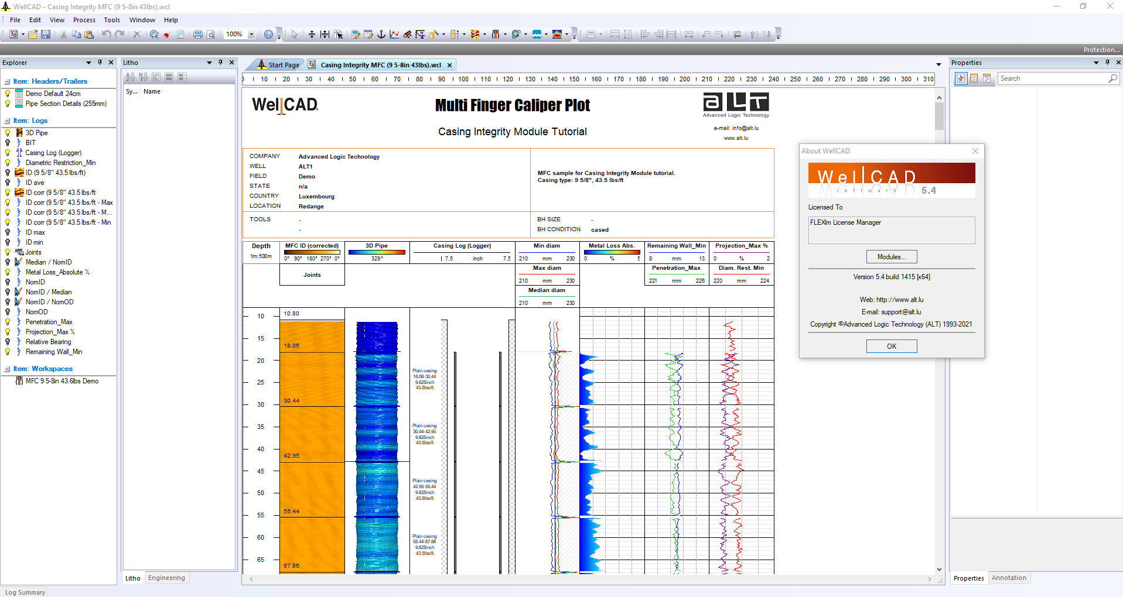The width and height of the screenshot is (1123, 597).
Task: Click the Modules... button
Action: click(892, 257)
